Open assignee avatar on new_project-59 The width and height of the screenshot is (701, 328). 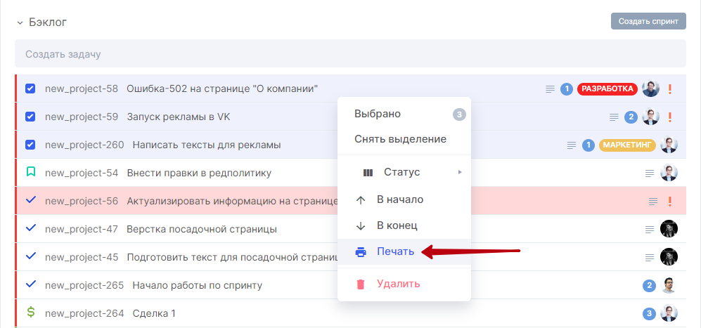(650, 117)
